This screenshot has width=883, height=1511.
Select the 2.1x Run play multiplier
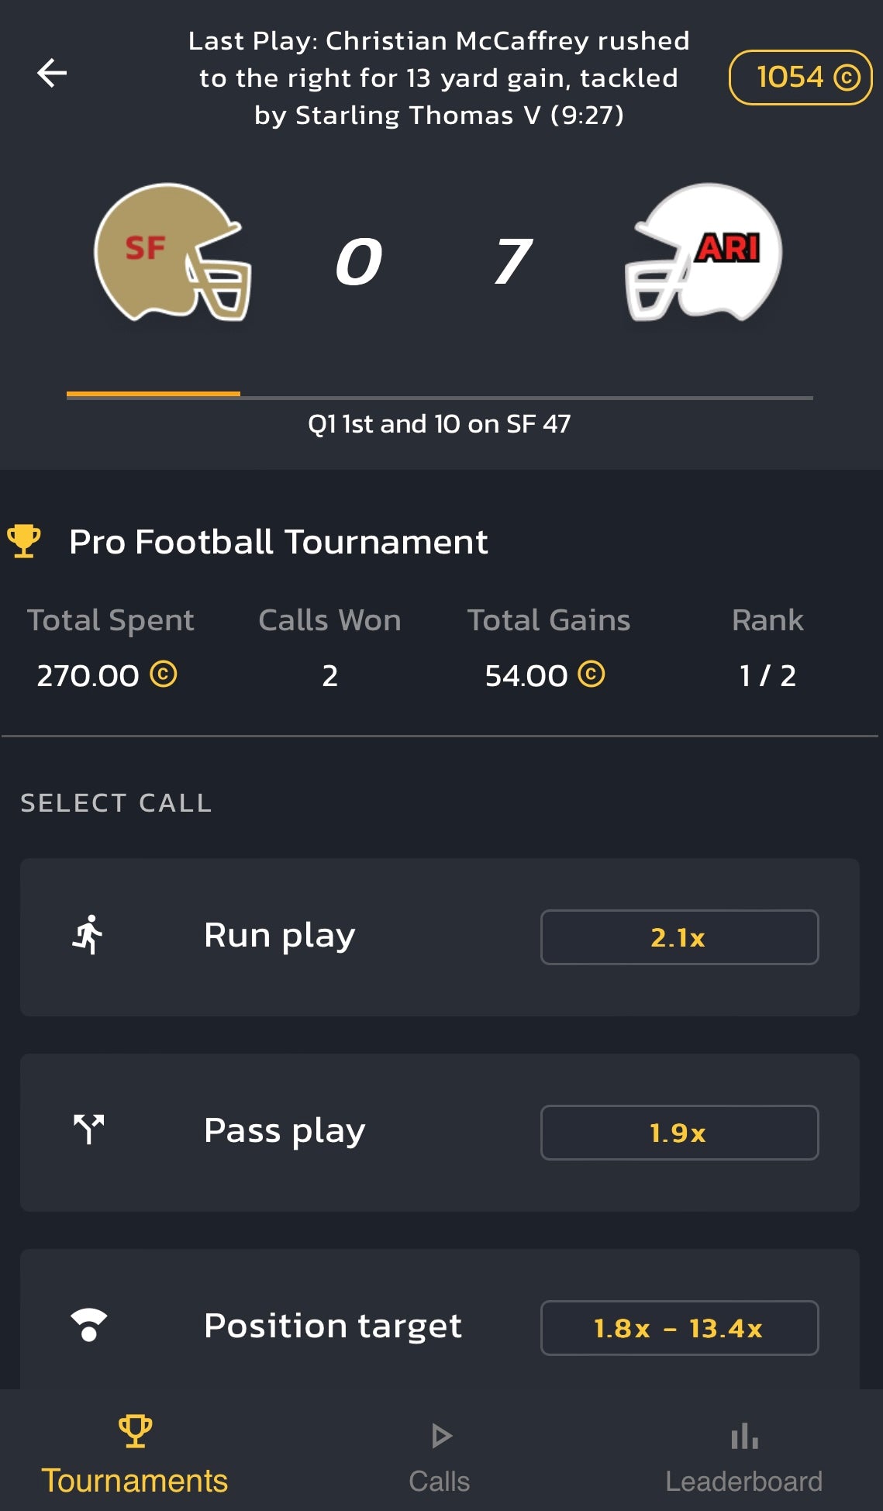tap(679, 937)
